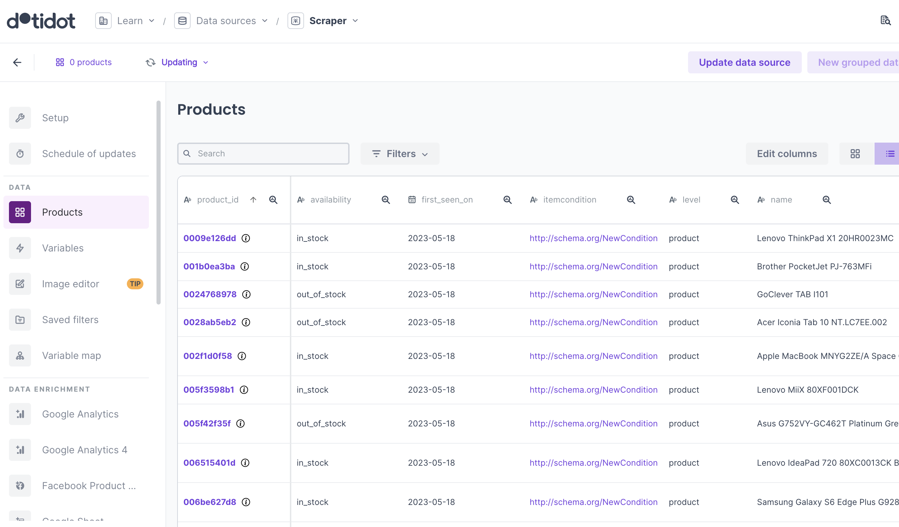Open the document search icon top right
The image size is (899, 527).
[885, 21]
